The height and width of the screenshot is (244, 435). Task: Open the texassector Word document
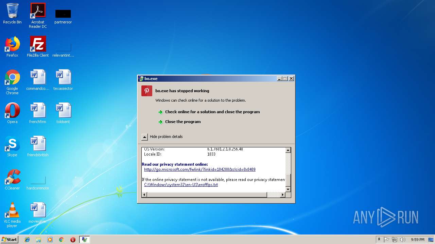(63, 80)
